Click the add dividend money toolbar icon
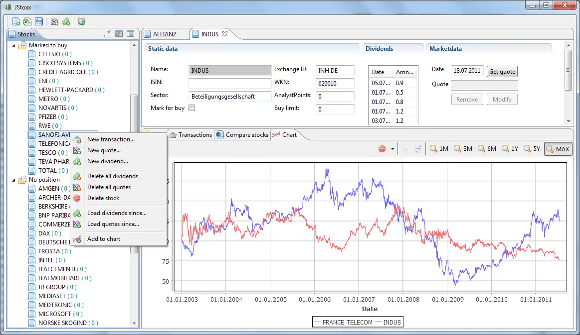The image size is (580, 335). coord(66,21)
